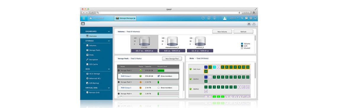Click the green status icon beside REXP#1

tap(190, 79)
